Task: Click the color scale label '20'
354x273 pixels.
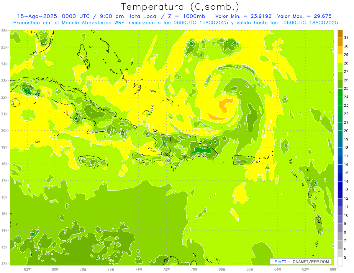Action: 346,131
